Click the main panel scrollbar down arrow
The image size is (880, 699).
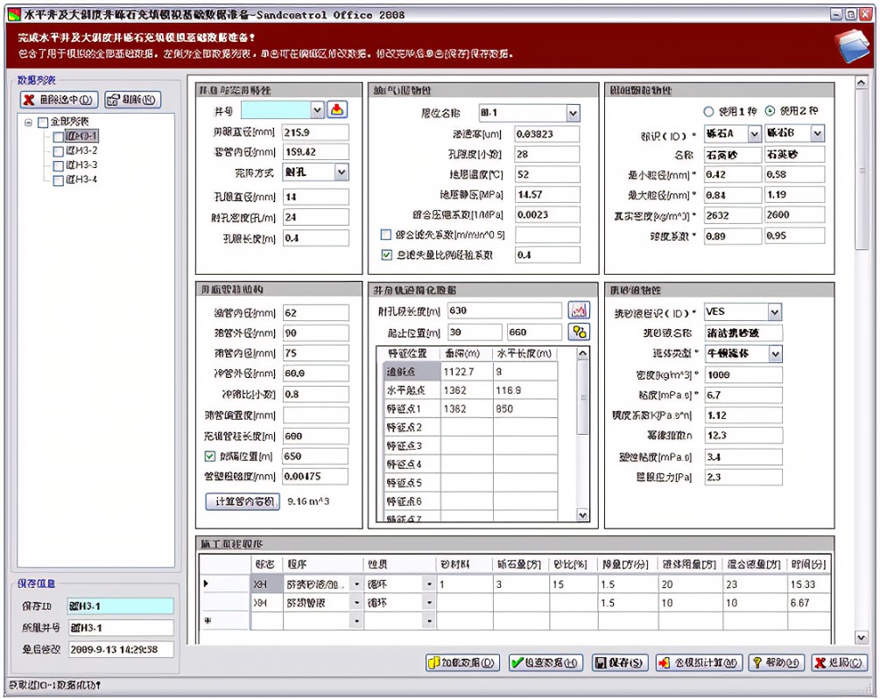pyautogui.click(x=862, y=637)
